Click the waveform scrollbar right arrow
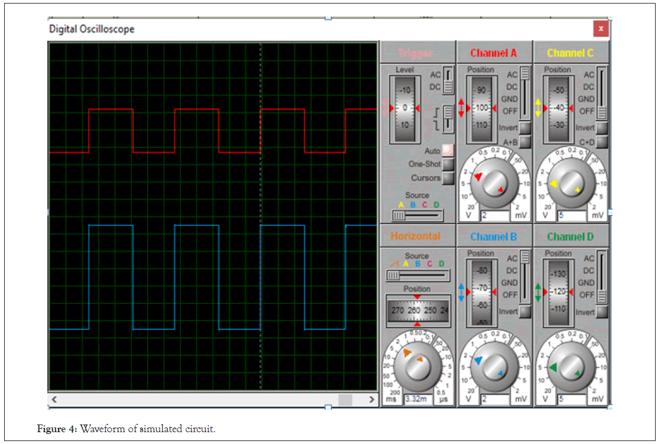 point(371,400)
